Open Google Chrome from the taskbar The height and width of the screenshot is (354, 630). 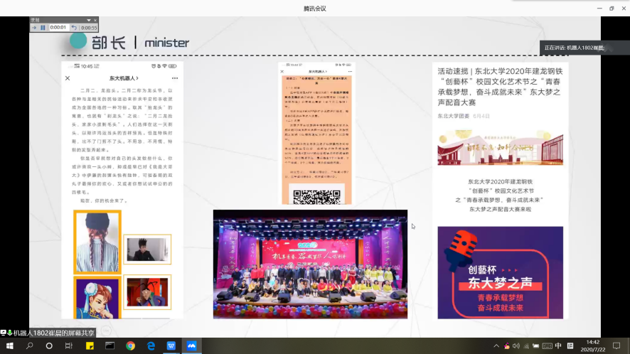(x=130, y=345)
